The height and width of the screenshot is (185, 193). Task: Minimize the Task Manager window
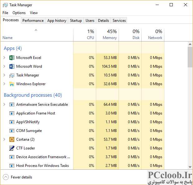coord(157,5)
